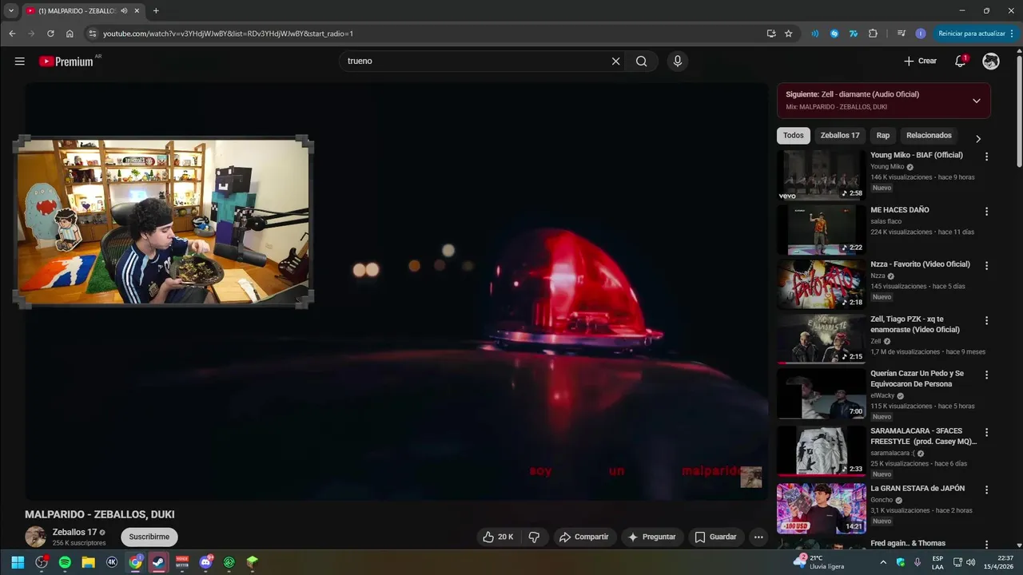
Task: Open the account avatar menu
Action: 991,61
